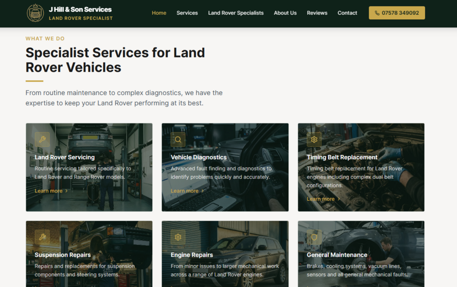Click the chevron after Vehicle Diagnostics Learn more
This screenshot has height=287, width=457.
click(203, 191)
